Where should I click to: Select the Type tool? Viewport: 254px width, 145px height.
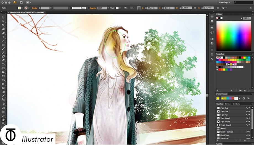coord(3,37)
